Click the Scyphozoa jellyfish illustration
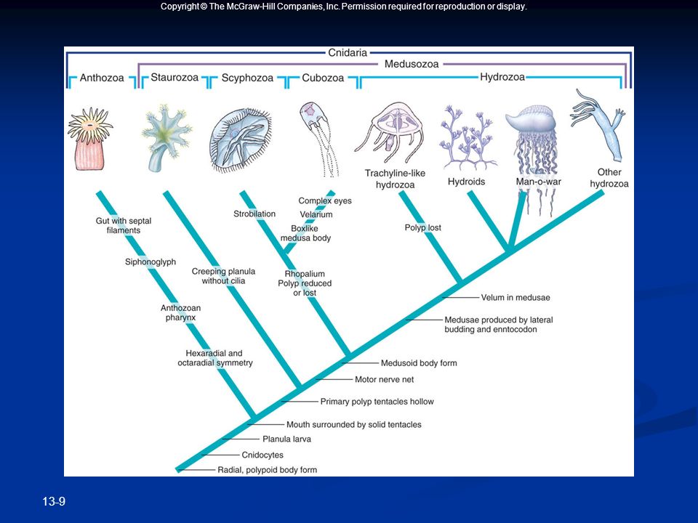 pyautogui.click(x=241, y=140)
